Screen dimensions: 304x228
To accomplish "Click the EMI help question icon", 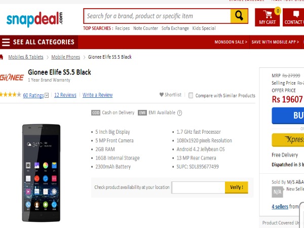I will click(x=179, y=113).
